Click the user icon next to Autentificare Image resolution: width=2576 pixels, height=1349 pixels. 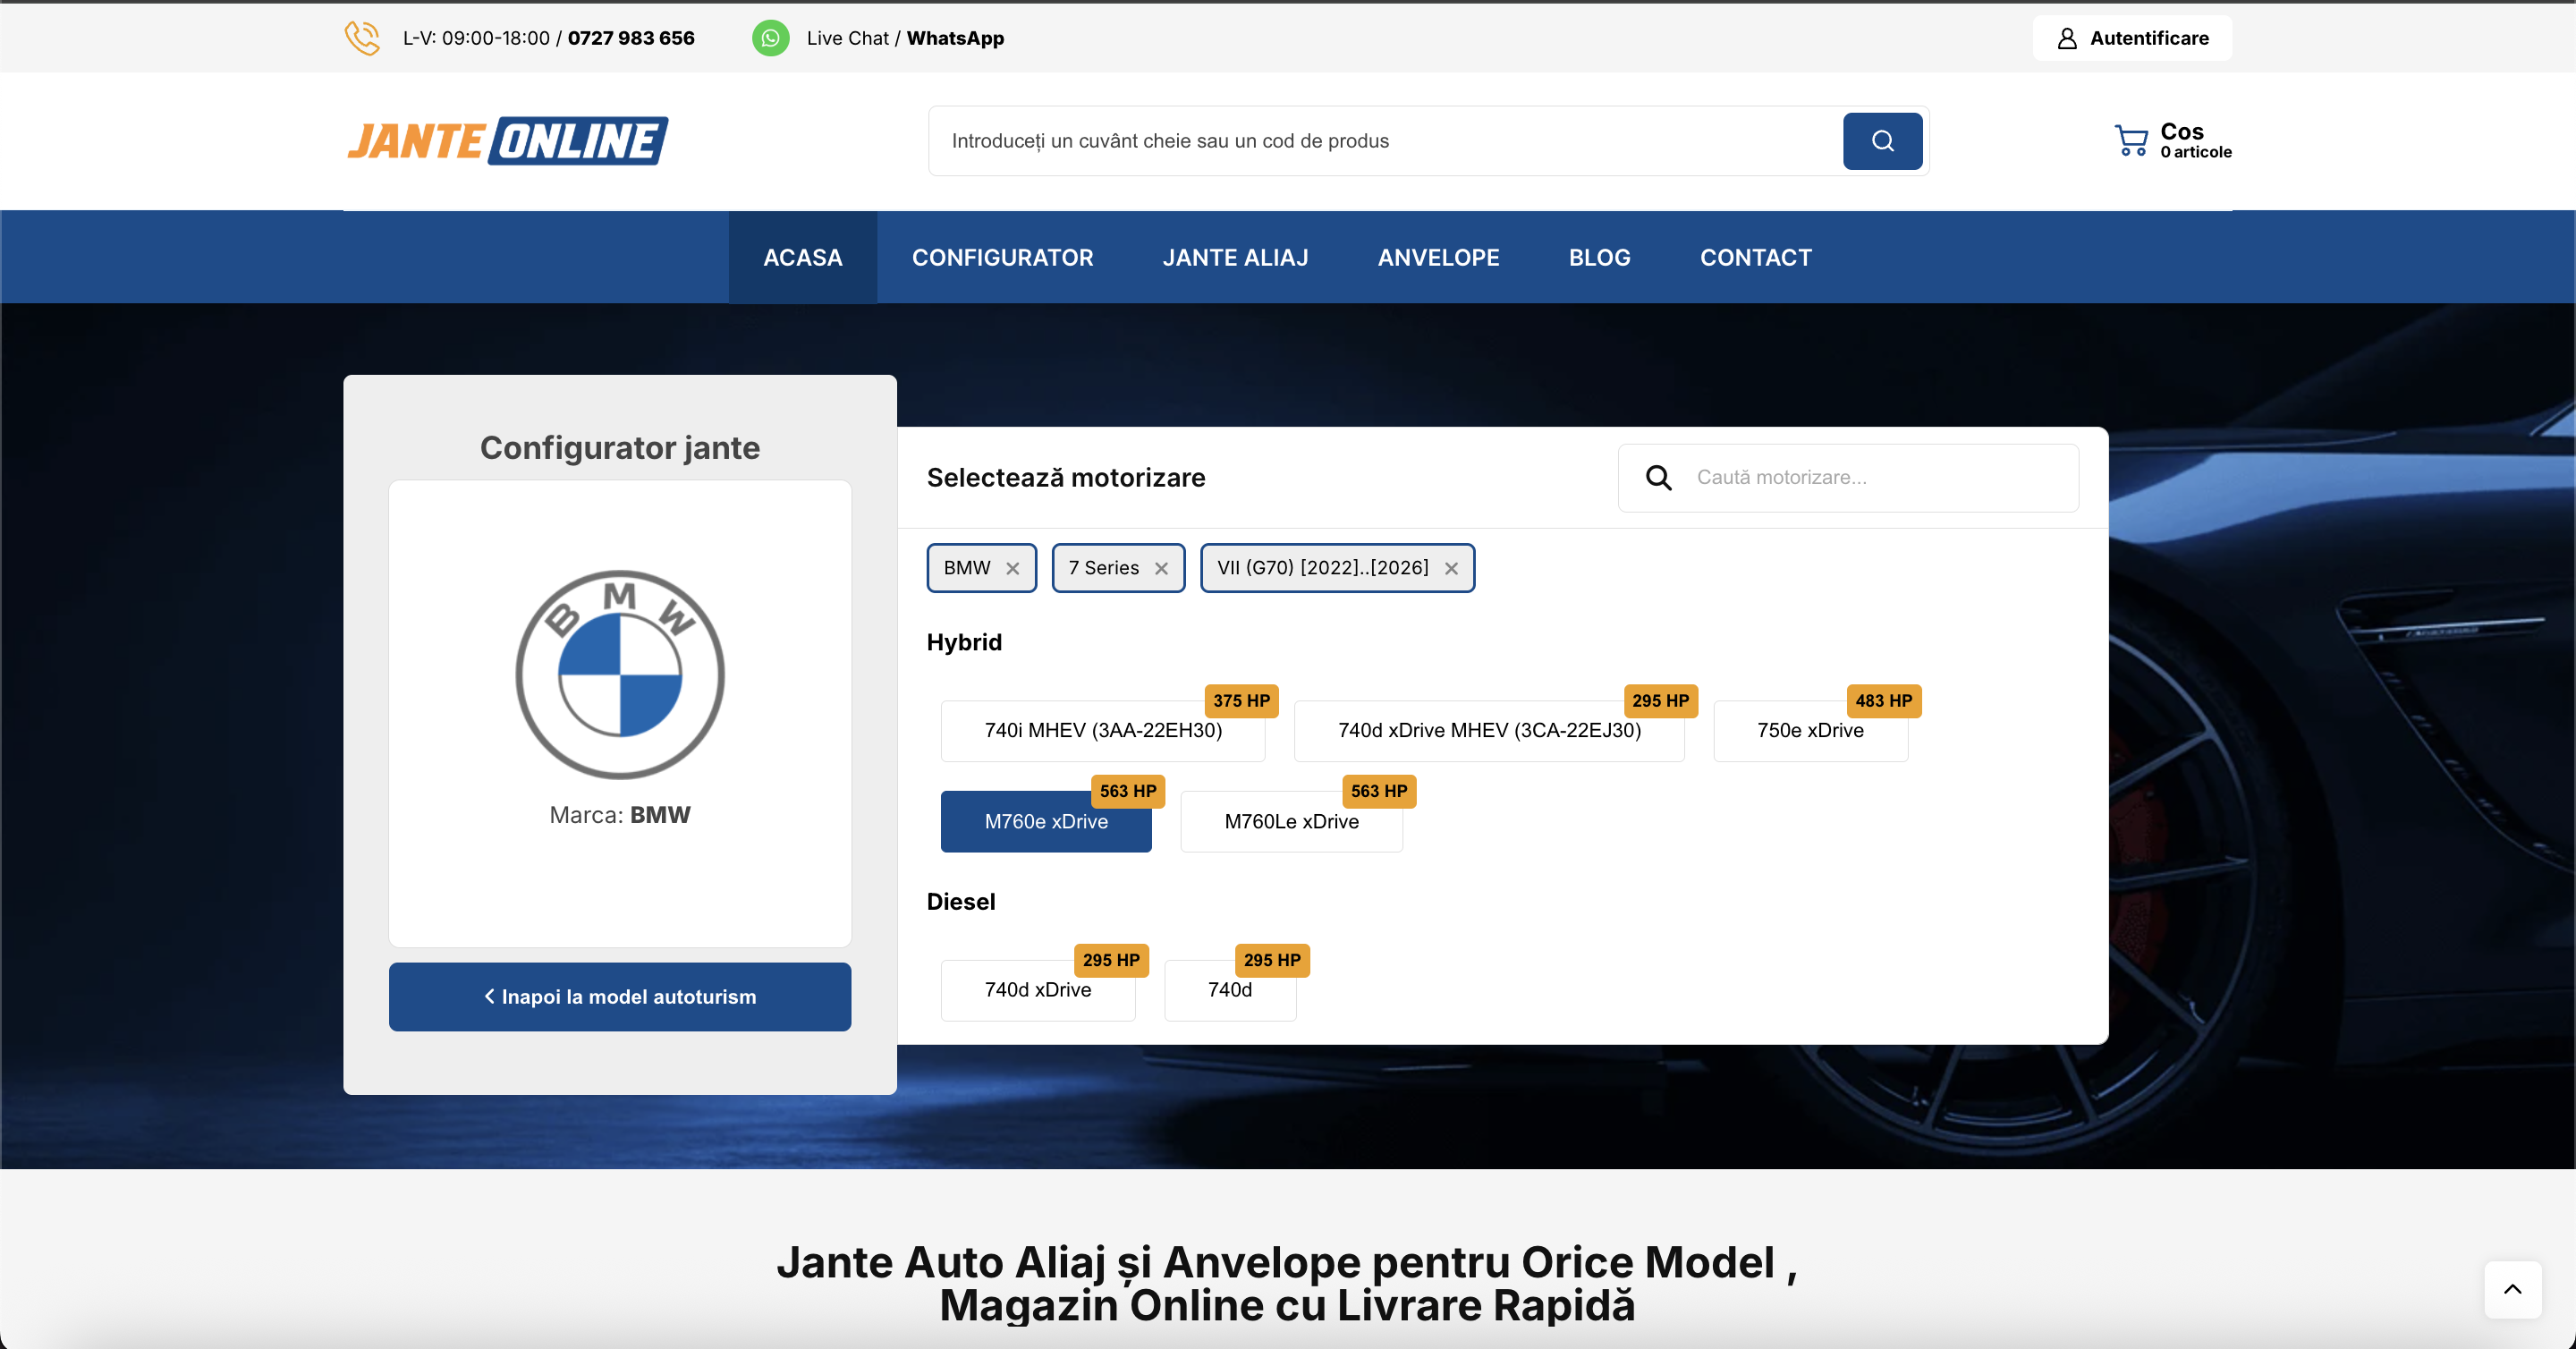click(x=2067, y=38)
